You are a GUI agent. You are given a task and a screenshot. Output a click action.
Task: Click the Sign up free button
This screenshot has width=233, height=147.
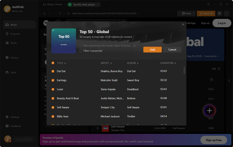click(x=213, y=140)
